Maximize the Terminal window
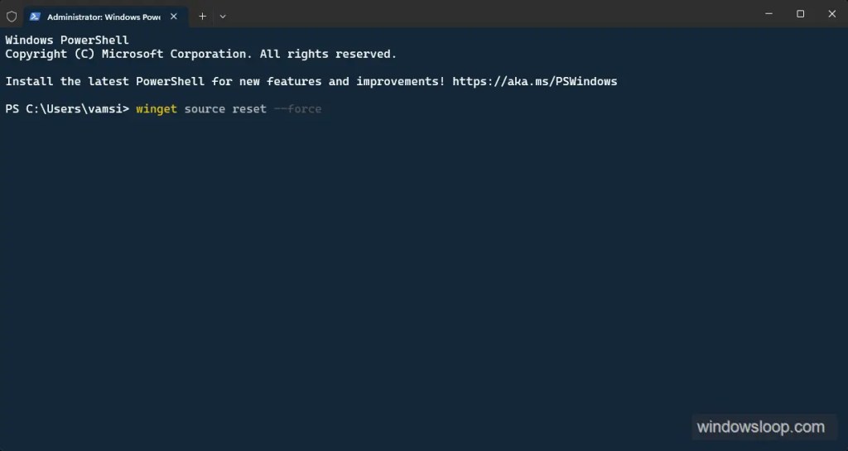 tap(801, 14)
